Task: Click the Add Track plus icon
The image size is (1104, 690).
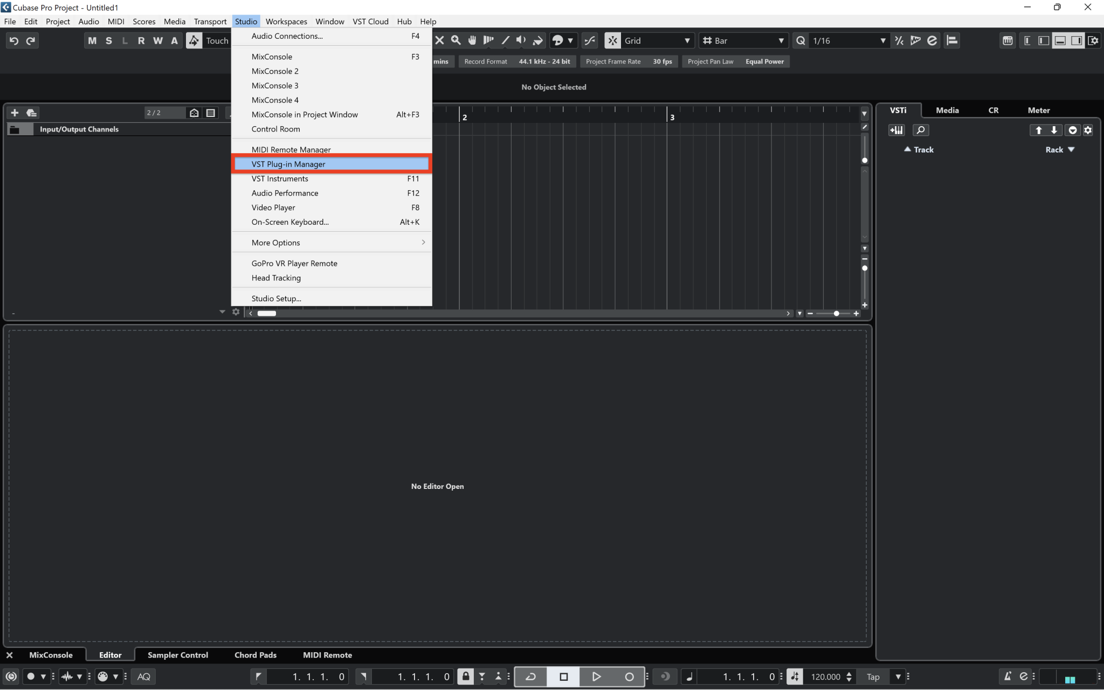Action: (x=15, y=113)
